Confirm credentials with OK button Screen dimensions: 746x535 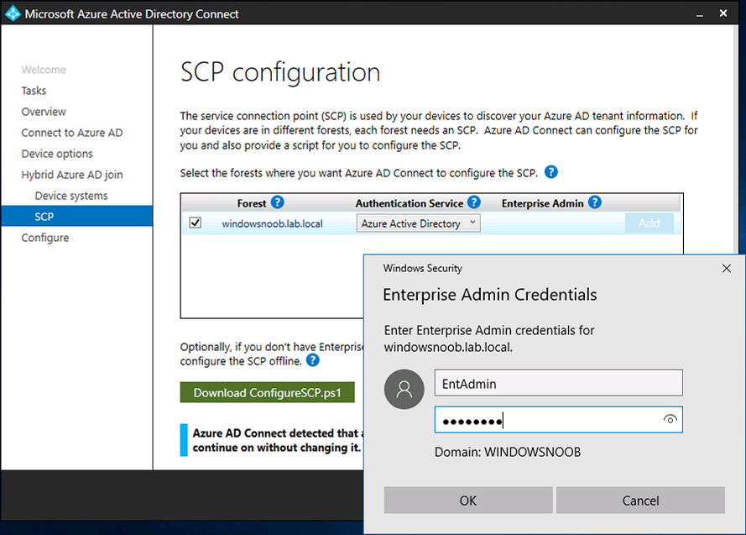pos(468,501)
